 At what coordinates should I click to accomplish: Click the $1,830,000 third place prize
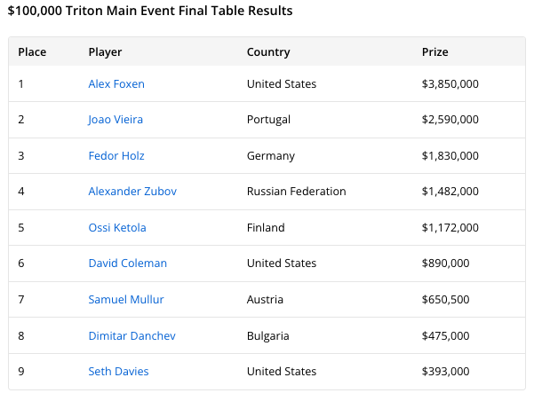[x=450, y=156]
